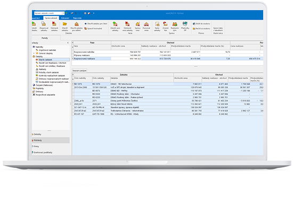
Task: Switch to the Zobrazení ribbon tab
Action: pos(65,18)
